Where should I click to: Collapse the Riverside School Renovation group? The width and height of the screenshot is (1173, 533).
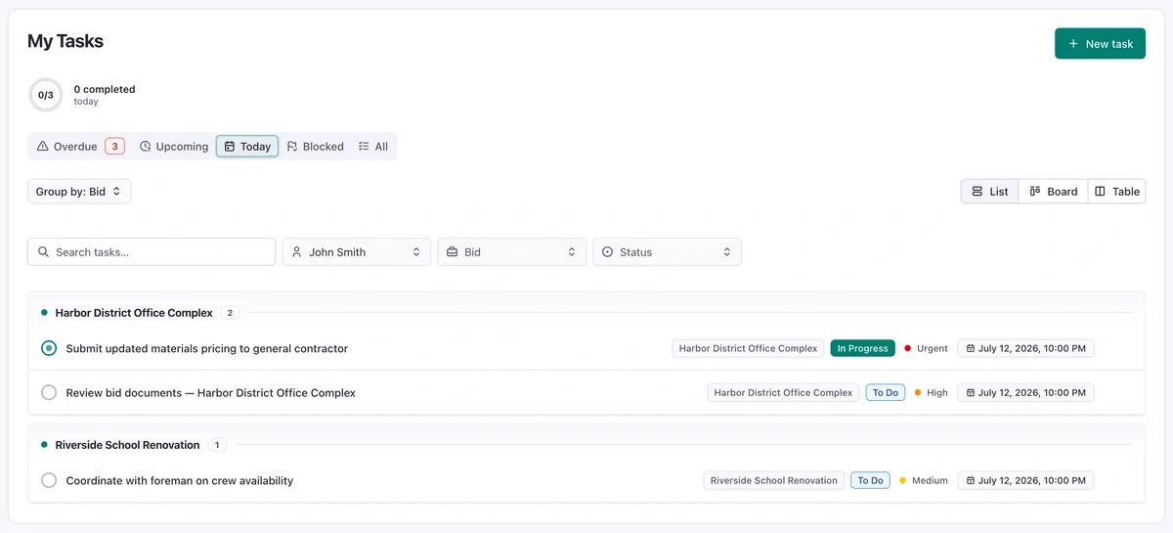tap(127, 445)
